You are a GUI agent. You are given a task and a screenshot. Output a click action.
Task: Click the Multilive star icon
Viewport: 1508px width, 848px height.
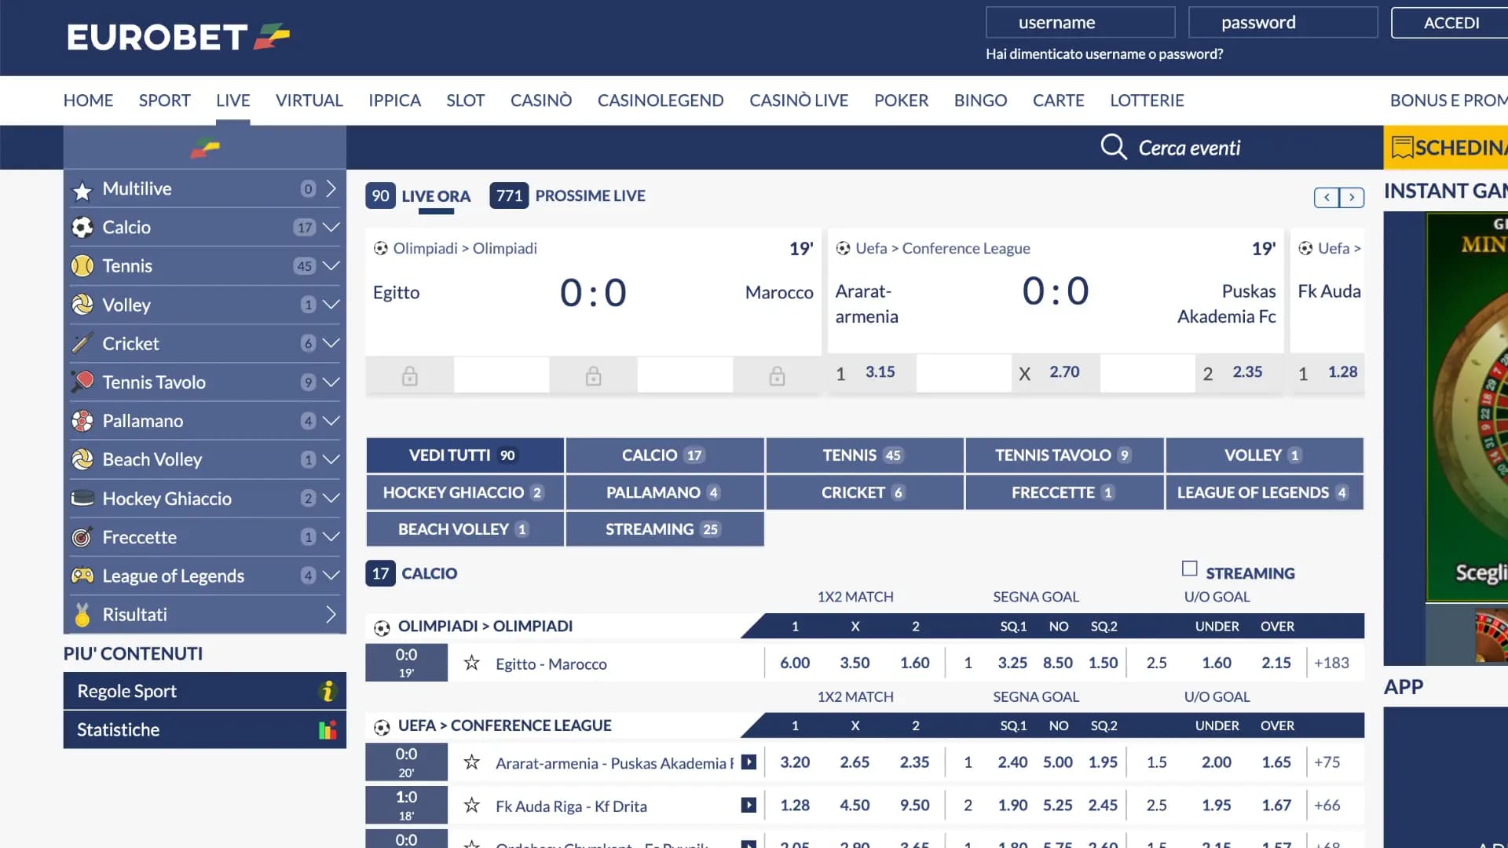click(x=82, y=190)
